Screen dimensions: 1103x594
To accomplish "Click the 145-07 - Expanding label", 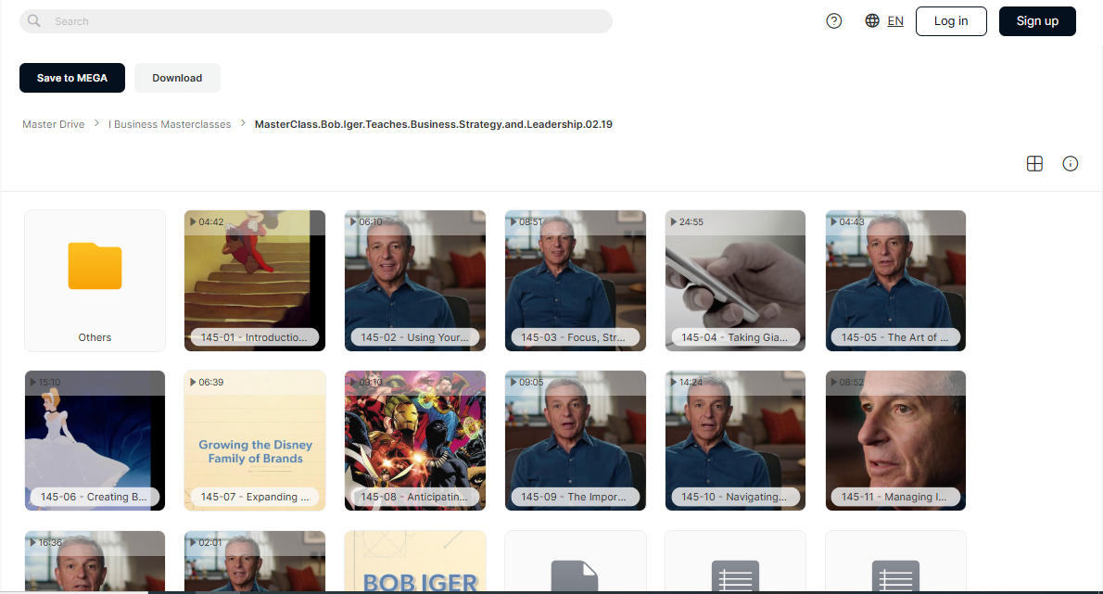I will (255, 497).
